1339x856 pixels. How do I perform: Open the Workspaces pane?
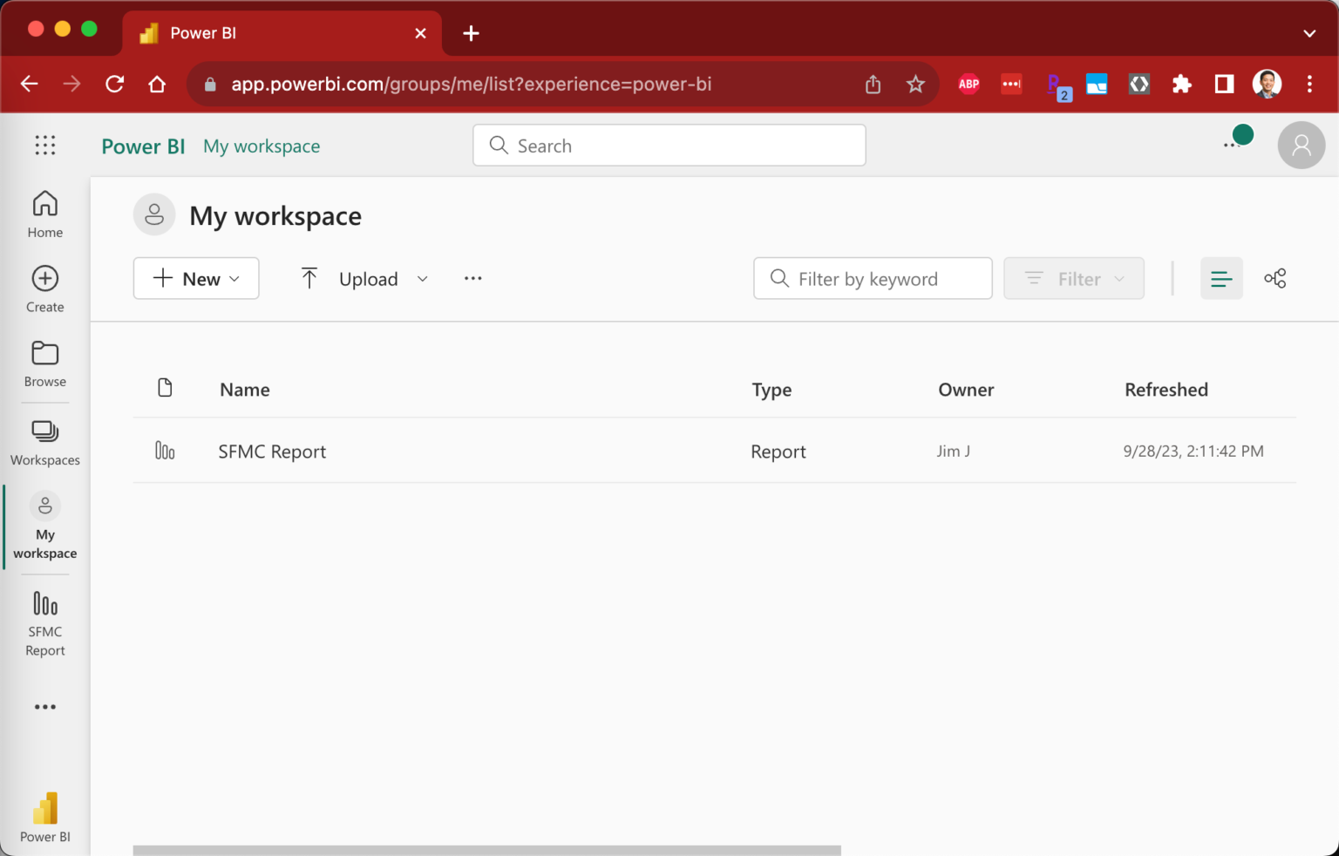coord(44,441)
